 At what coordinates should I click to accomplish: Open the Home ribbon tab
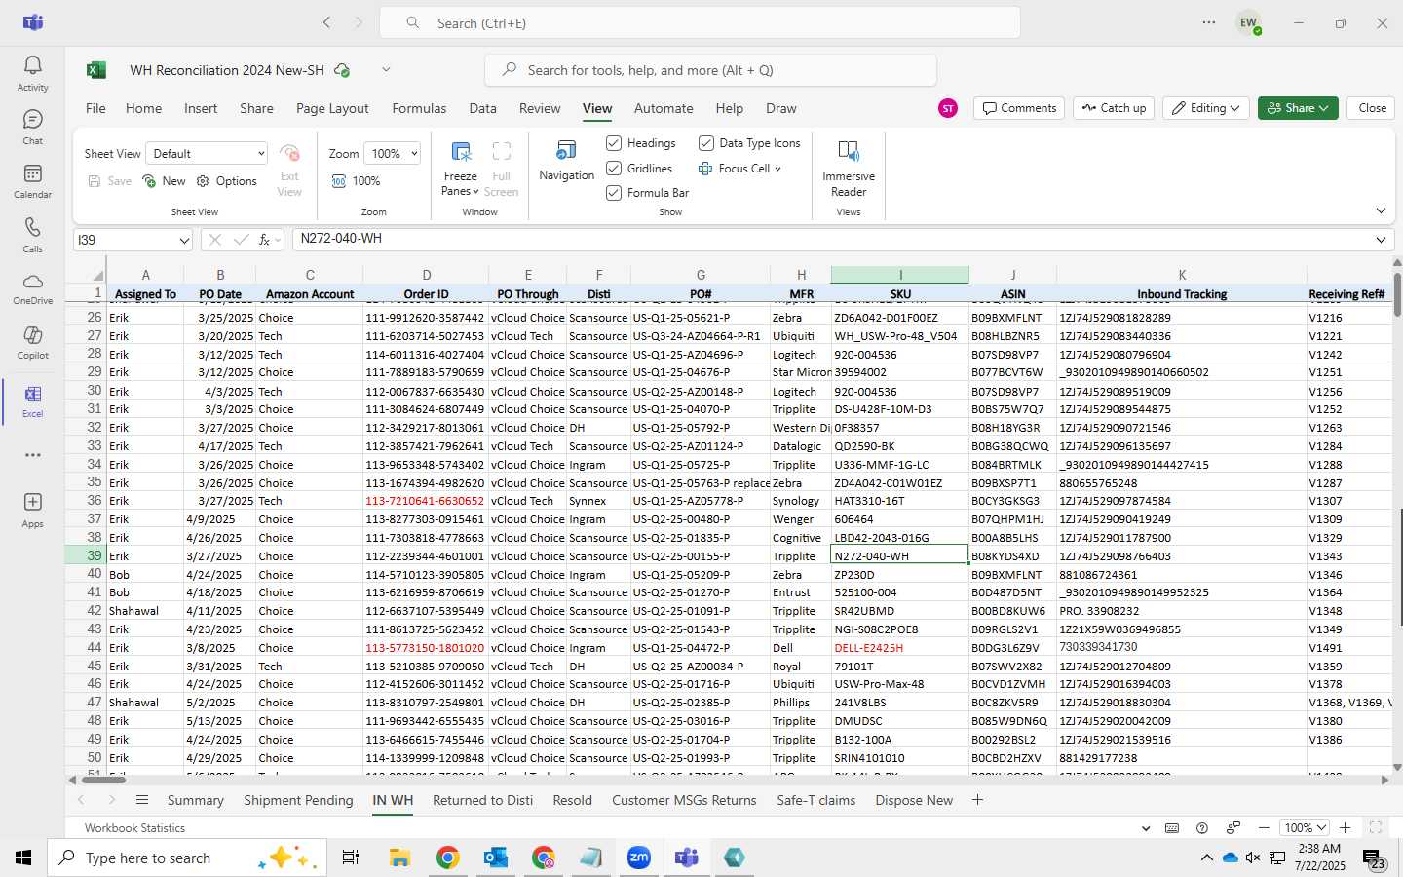coord(143,108)
